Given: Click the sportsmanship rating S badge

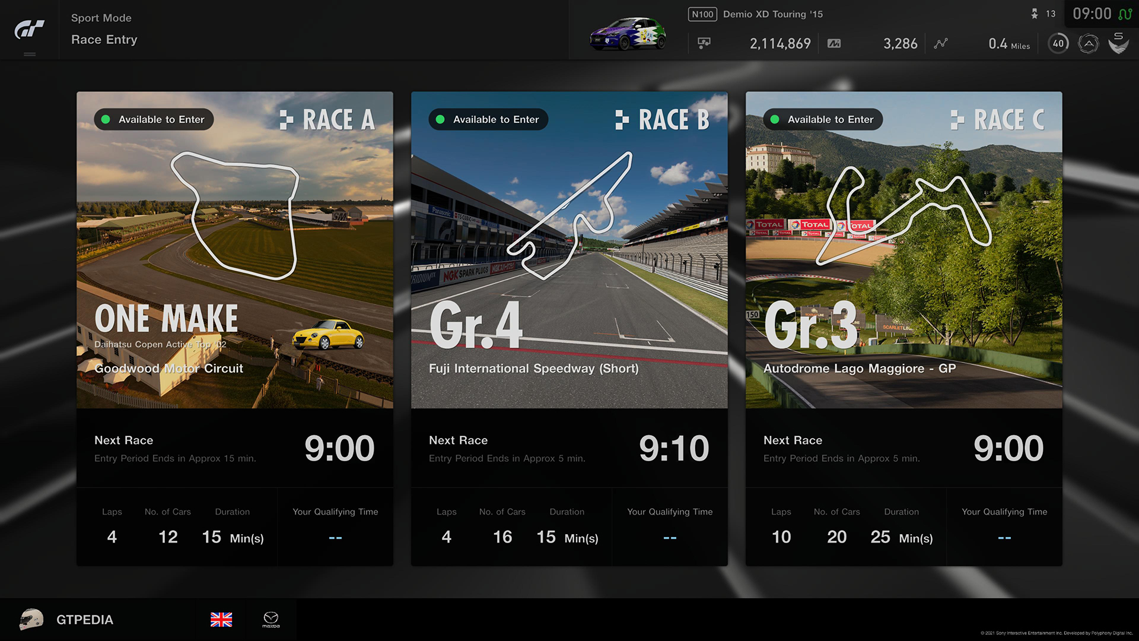Looking at the screenshot, I should pyautogui.click(x=1118, y=43).
